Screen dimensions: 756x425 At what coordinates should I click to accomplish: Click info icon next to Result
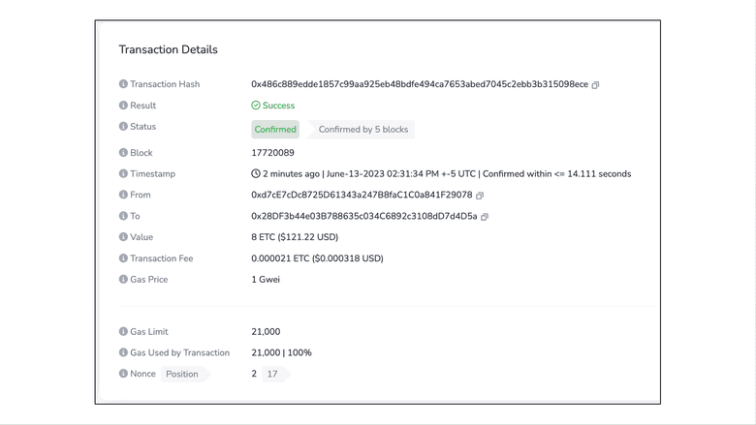click(123, 106)
